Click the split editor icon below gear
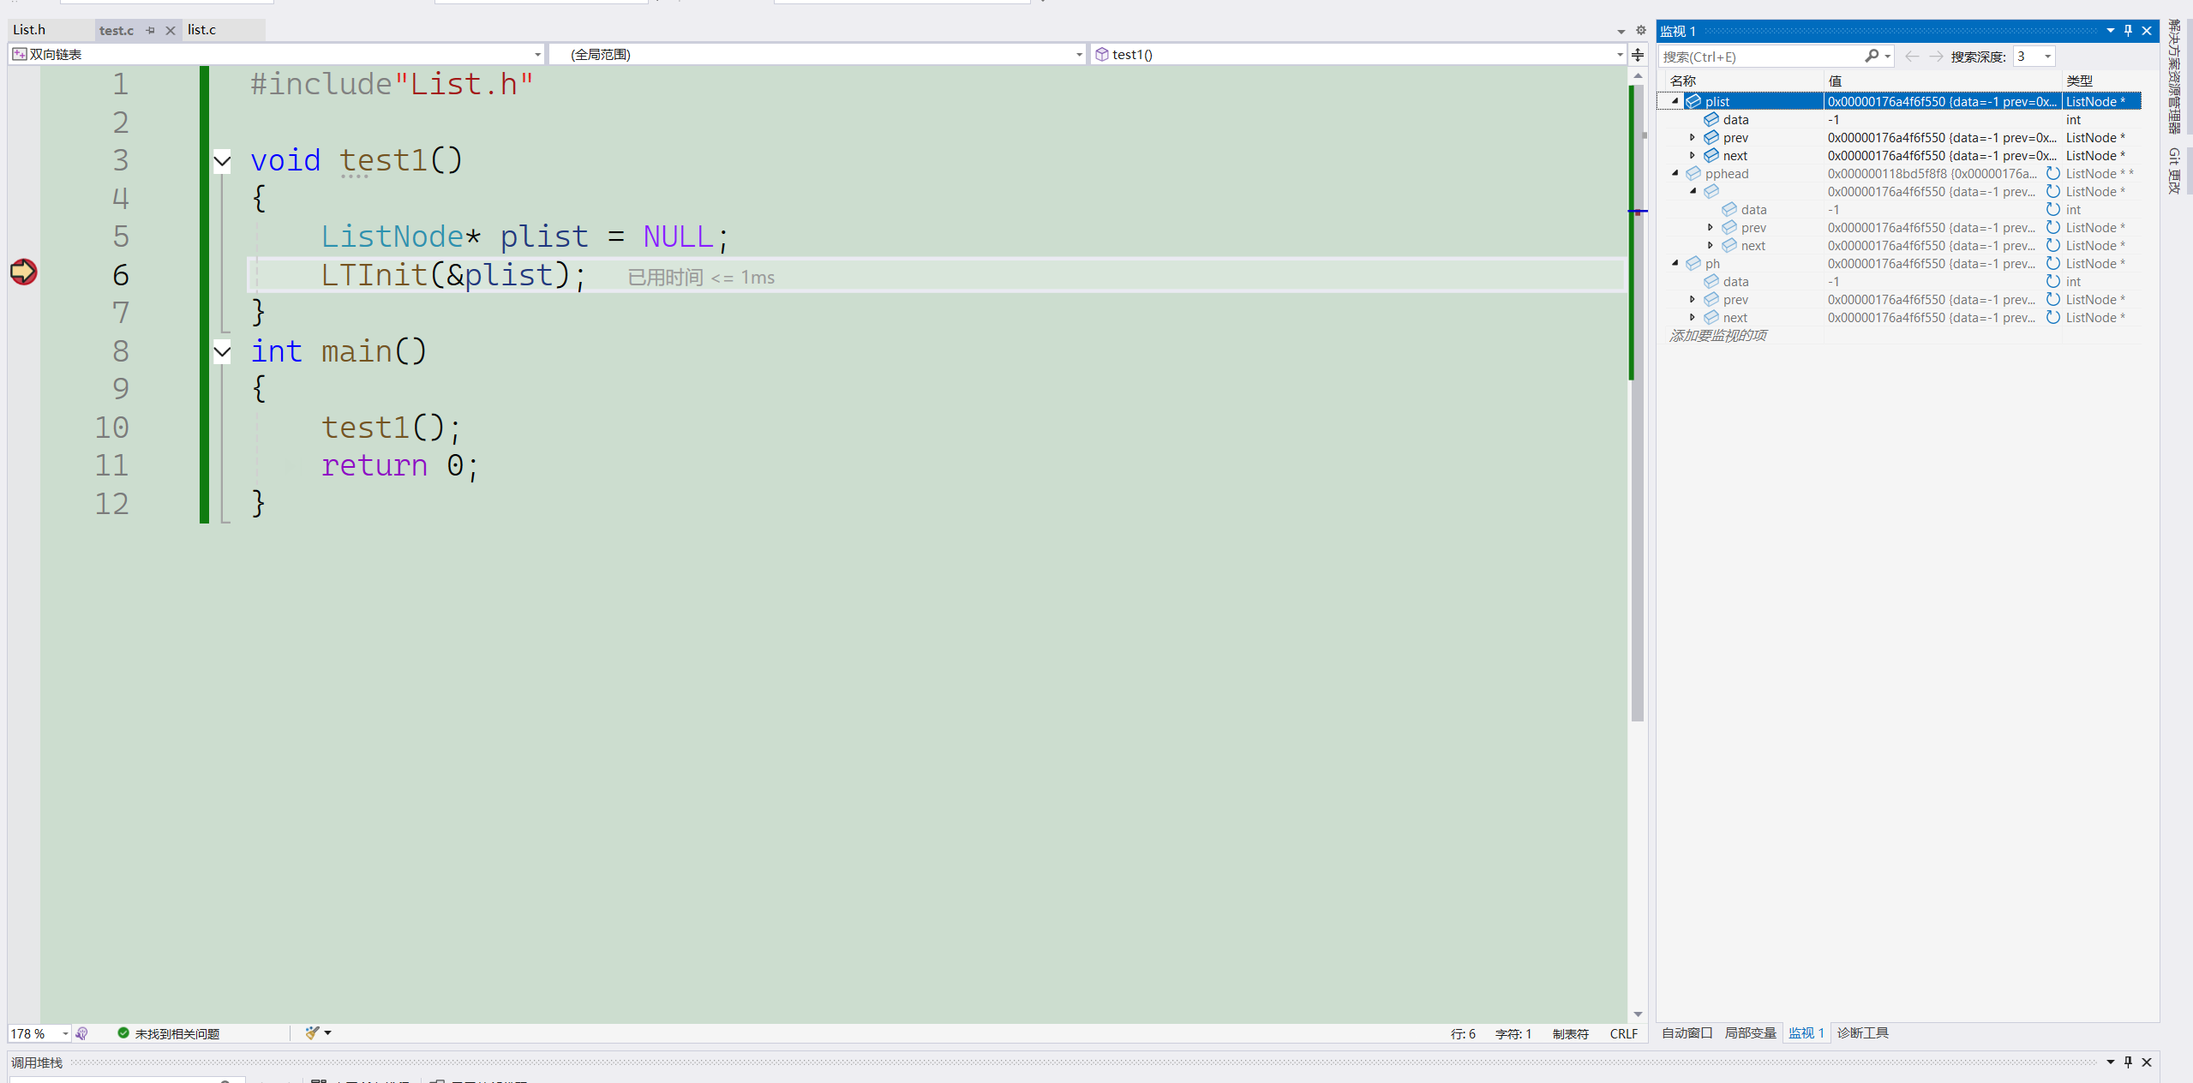The image size is (2193, 1083). (1638, 55)
